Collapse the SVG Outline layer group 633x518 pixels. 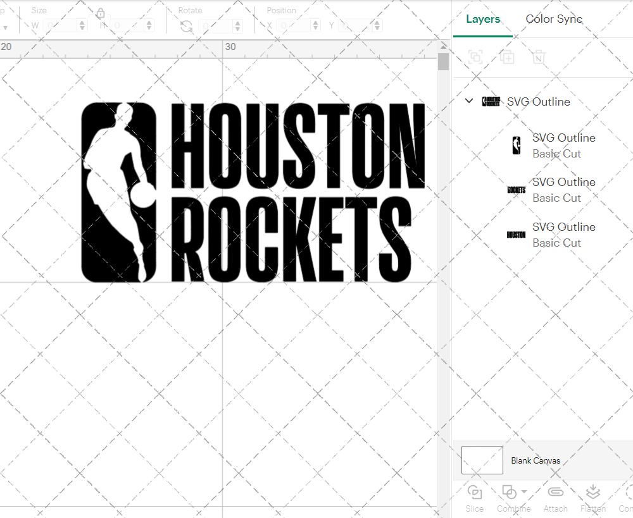(469, 101)
